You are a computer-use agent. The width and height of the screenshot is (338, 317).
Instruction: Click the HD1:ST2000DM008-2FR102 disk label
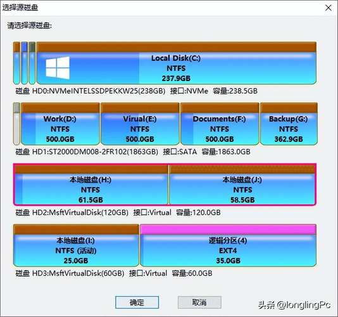[x=87, y=152]
